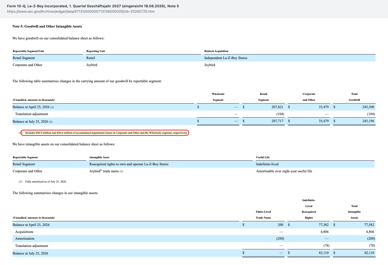This screenshot has width=388, height=265.
Task: Select the 'Total Intangible Assets' column header
Action: (x=354, y=212)
